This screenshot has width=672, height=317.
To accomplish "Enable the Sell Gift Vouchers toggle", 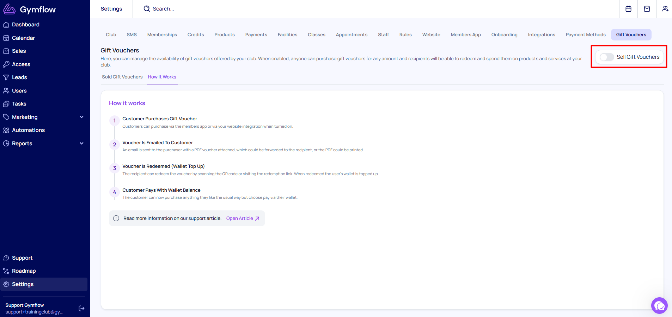I will (x=607, y=57).
